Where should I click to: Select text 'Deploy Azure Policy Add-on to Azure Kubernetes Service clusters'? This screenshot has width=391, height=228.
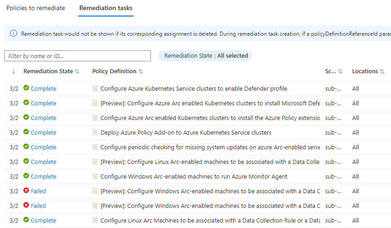pos(186,132)
